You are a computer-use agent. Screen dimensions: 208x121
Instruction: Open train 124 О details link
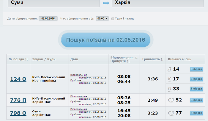click(x=18, y=79)
